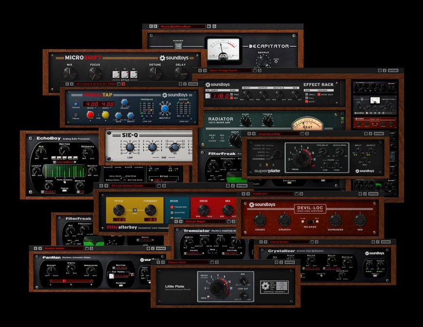Toggle the Decapitator Punish switch
Image resolution: width=423 pixels, height=327 pixels.
point(178,46)
